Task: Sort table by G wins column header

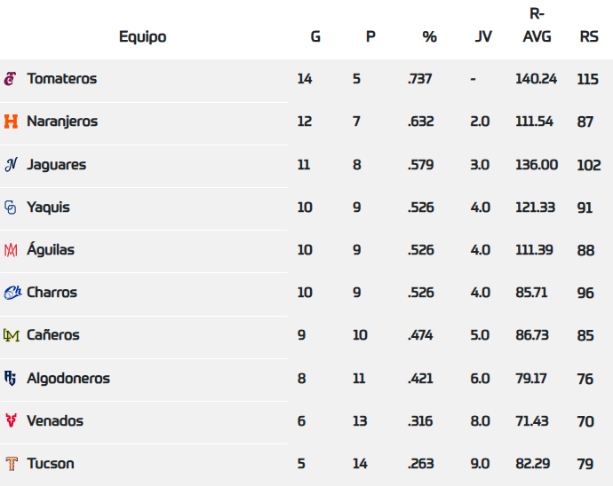Action: click(x=315, y=36)
